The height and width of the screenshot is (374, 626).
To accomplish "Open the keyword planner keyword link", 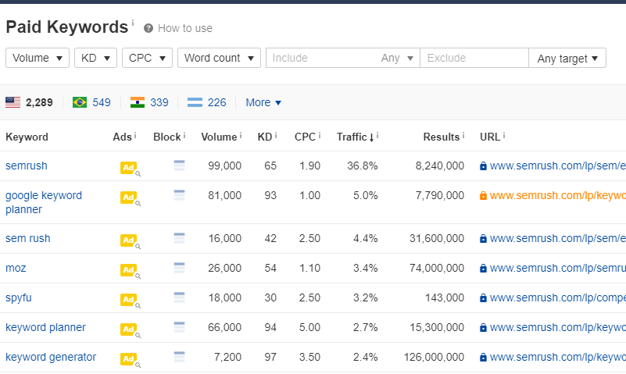I will point(45,327).
